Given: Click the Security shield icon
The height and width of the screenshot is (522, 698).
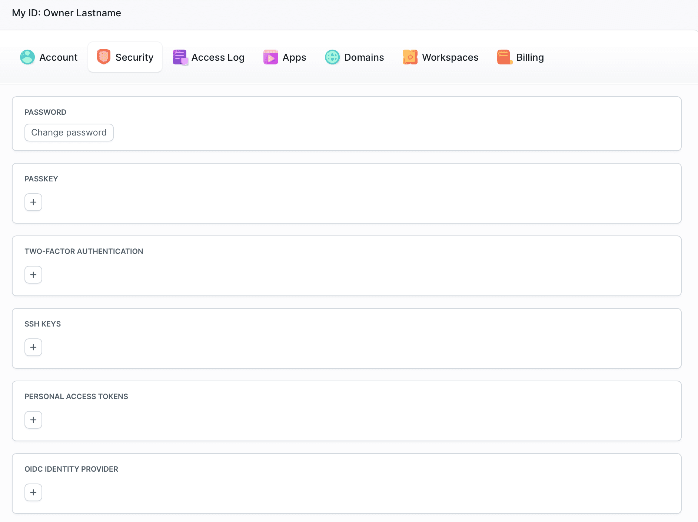Looking at the screenshot, I should point(104,57).
